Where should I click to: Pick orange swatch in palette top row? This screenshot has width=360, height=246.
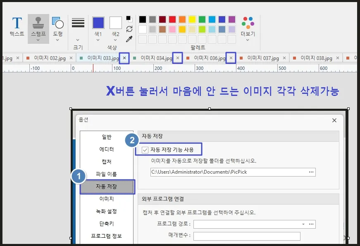(x=182, y=19)
